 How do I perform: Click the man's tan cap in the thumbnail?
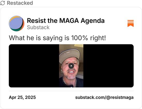pyautogui.click(x=70, y=56)
